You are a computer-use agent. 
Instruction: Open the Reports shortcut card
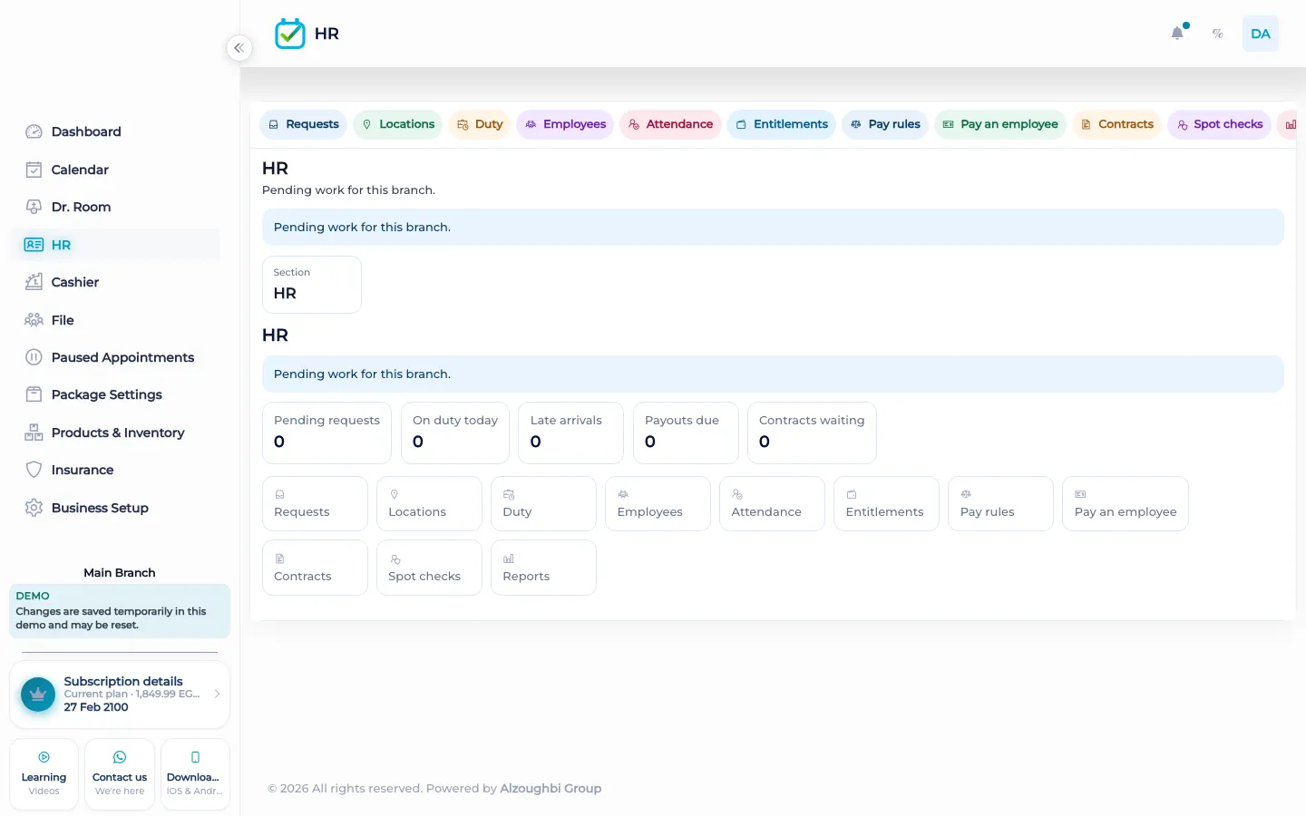pyautogui.click(x=543, y=568)
